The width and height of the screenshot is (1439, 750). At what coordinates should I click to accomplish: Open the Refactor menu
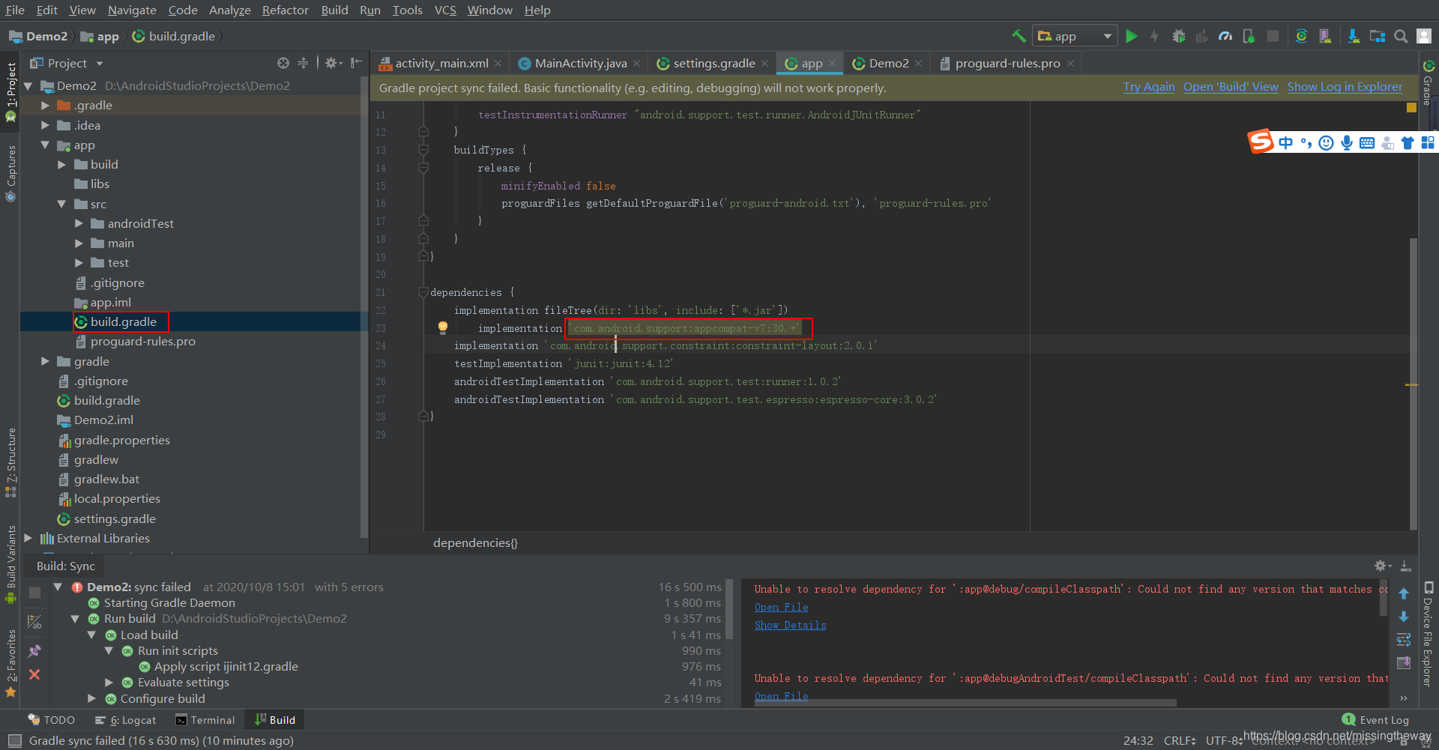(285, 10)
